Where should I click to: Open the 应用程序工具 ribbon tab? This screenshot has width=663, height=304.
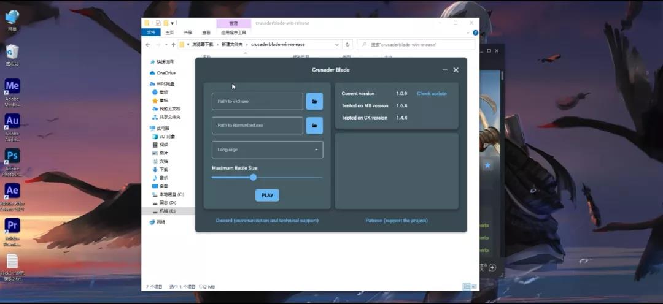(233, 32)
